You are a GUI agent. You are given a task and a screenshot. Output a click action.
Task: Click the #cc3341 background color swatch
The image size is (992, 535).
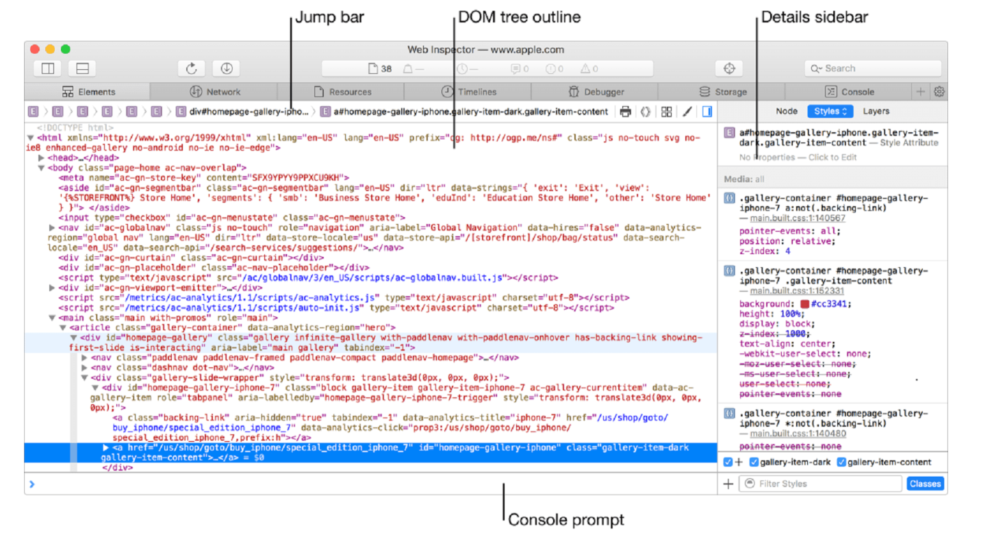[805, 304]
